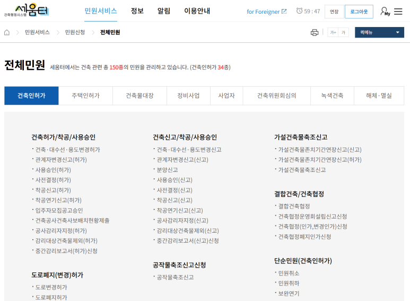
Task: Open 중간감리보고서(허가)신청 link
Action: point(66,251)
